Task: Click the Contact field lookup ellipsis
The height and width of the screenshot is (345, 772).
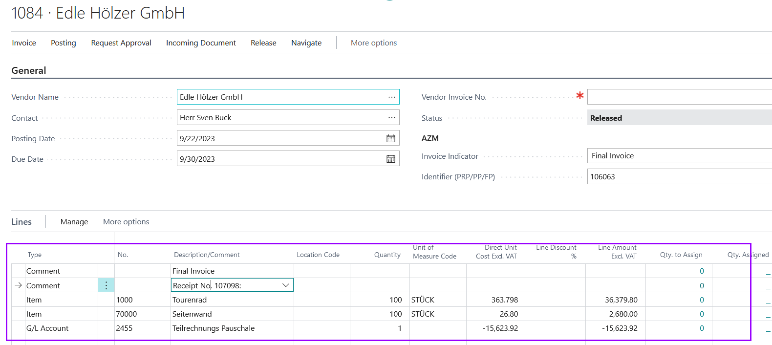Action: [x=391, y=118]
